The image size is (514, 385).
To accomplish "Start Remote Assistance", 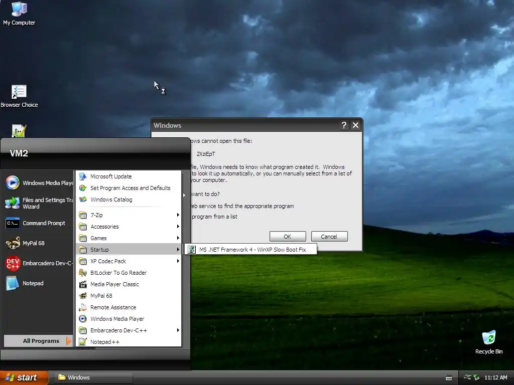I will pos(128,307).
